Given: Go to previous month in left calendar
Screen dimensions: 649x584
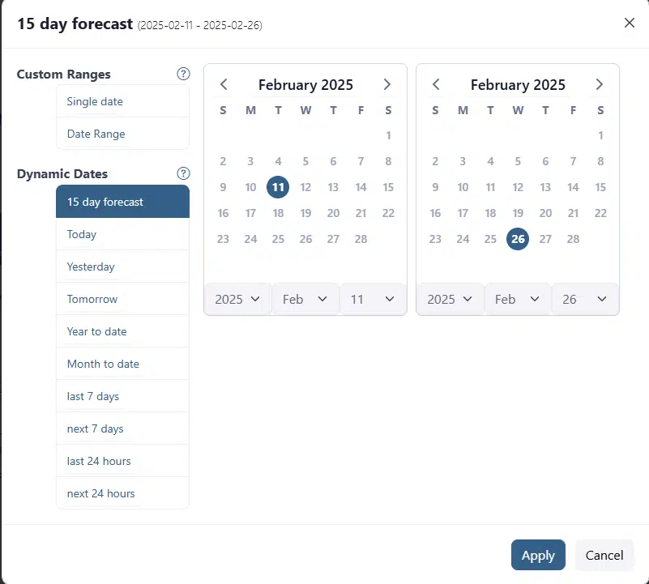Looking at the screenshot, I should (224, 84).
